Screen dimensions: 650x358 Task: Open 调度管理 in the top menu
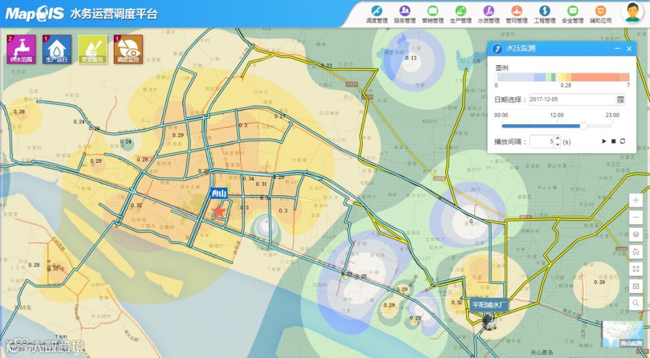click(x=376, y=14)
